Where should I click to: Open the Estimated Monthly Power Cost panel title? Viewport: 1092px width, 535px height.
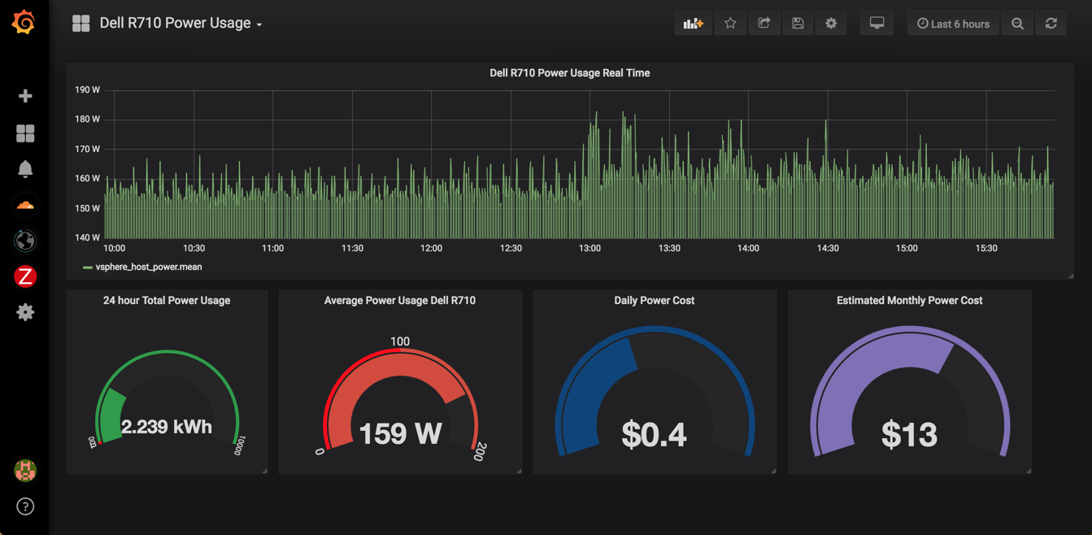(x=909, y=301)
